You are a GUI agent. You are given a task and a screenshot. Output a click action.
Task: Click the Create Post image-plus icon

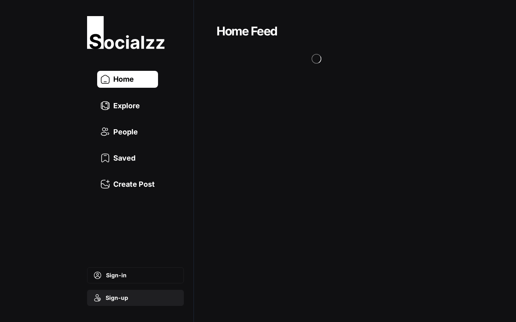(x=105, y=184)
